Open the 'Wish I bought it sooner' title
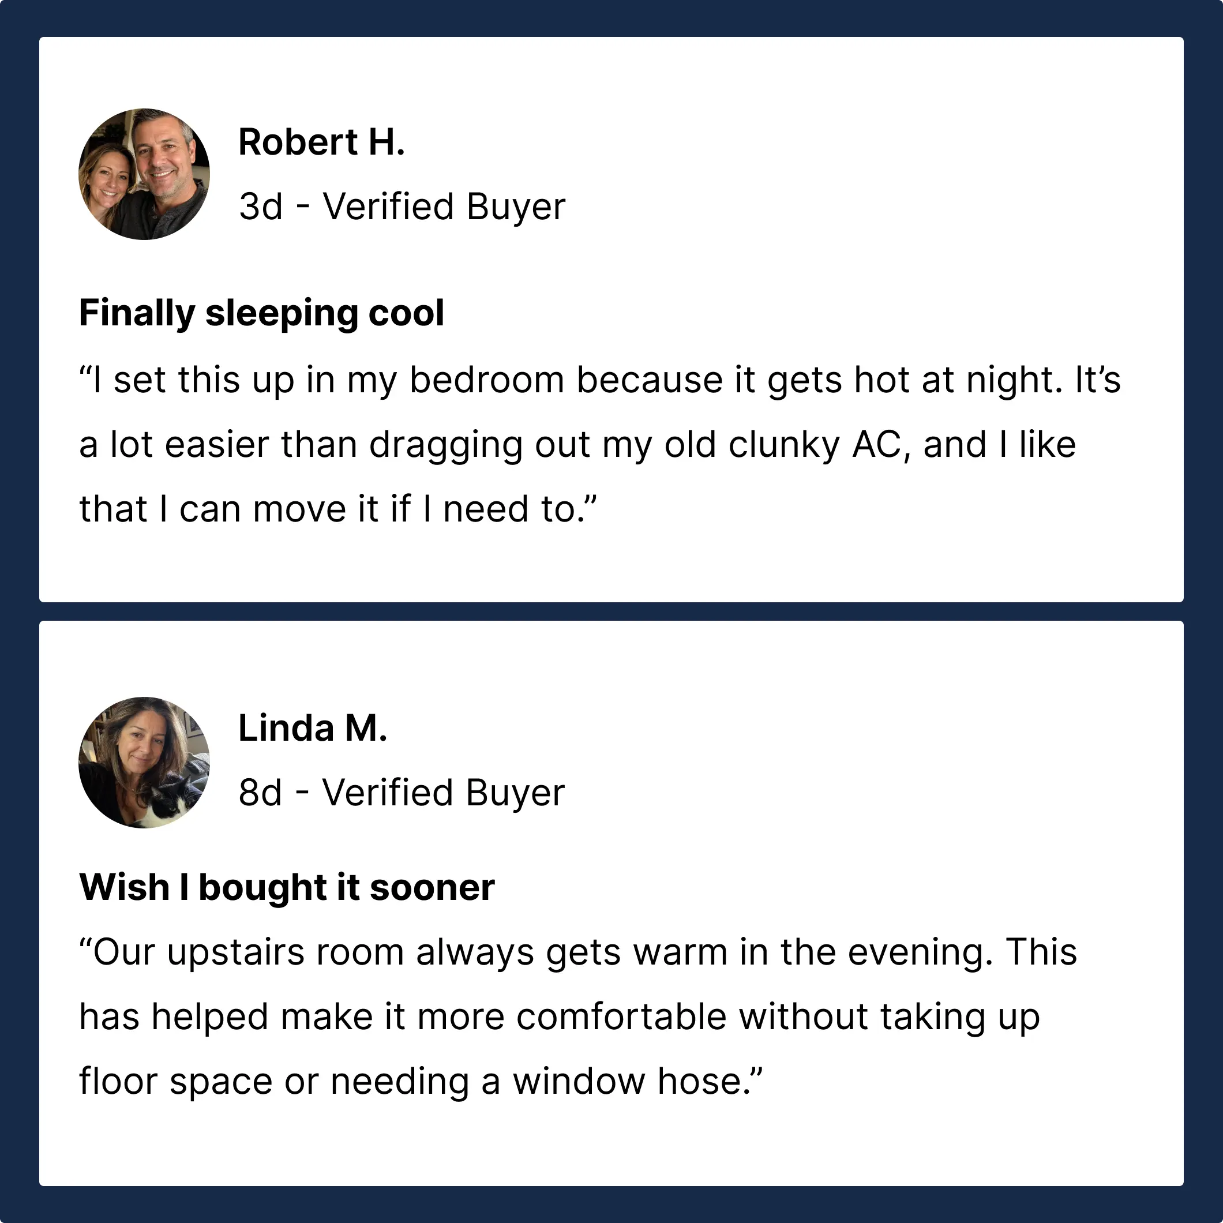 tap(287, 887)
